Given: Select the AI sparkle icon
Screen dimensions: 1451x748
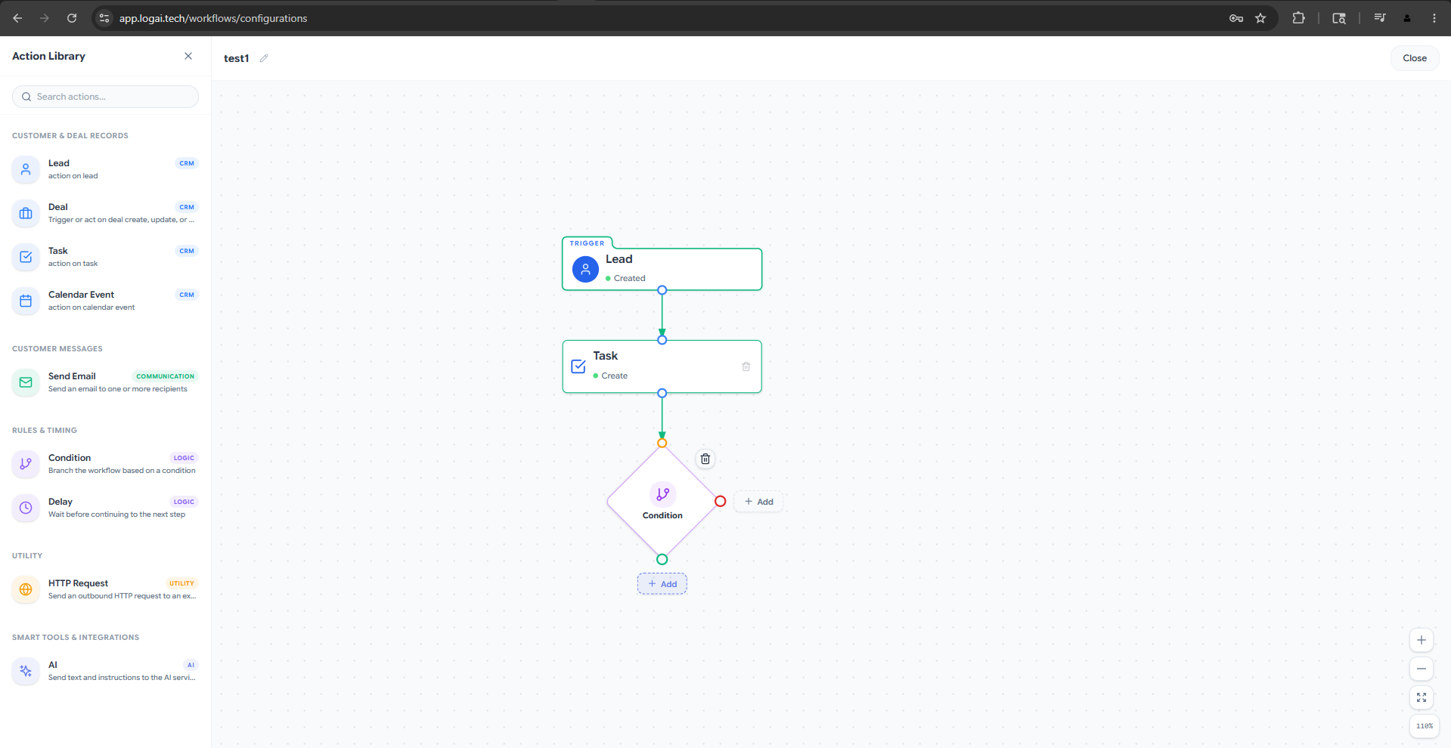Looking at the screenshot, I should 26,671.
